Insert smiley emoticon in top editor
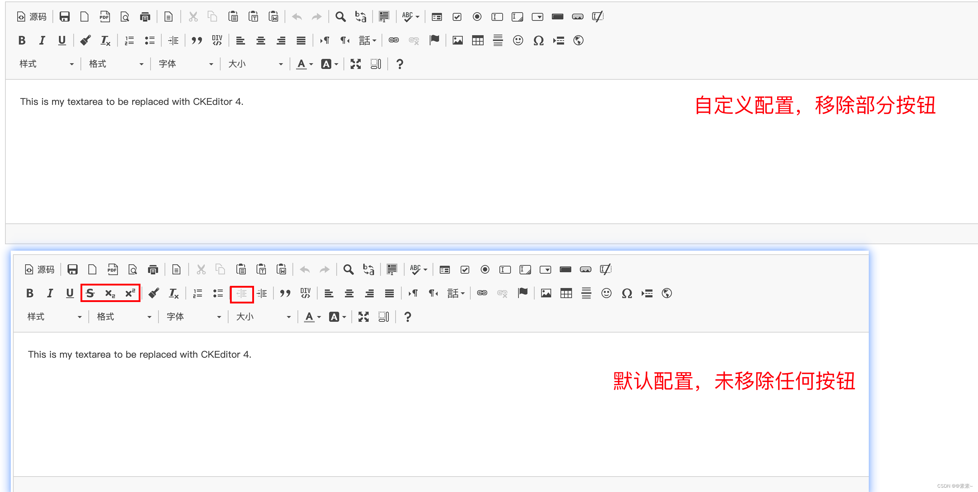The height and width of the screenshot is (492, 978). [518, 40]
